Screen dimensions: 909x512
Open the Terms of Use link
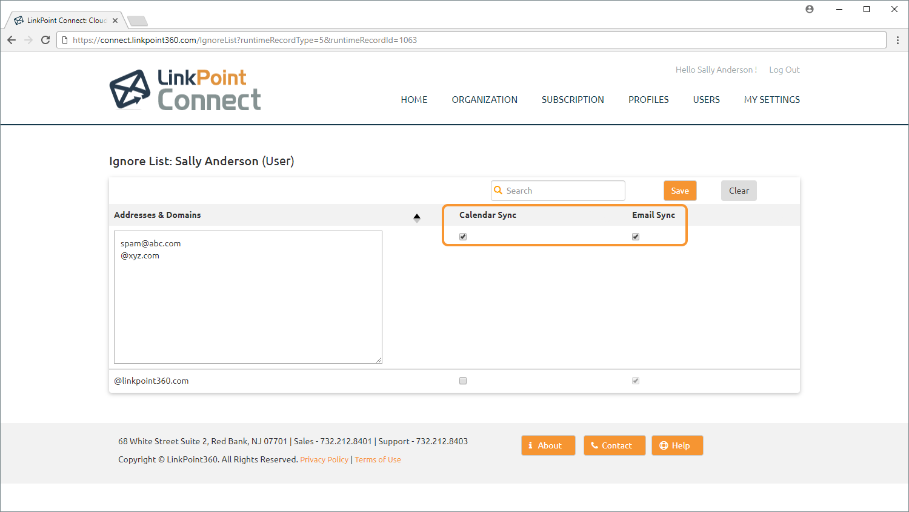(x=378, y=459)
